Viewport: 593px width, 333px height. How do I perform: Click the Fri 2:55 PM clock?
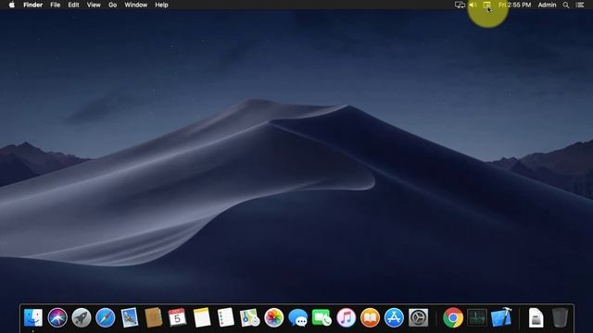(x=515, y=5)
